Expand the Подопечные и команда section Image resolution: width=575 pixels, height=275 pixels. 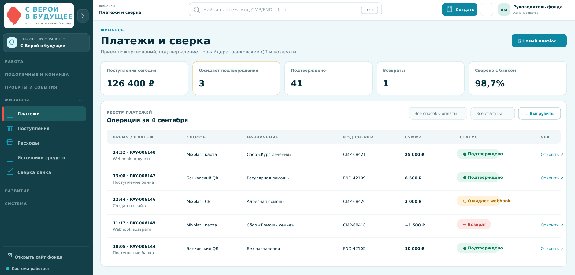coord(37,75)
